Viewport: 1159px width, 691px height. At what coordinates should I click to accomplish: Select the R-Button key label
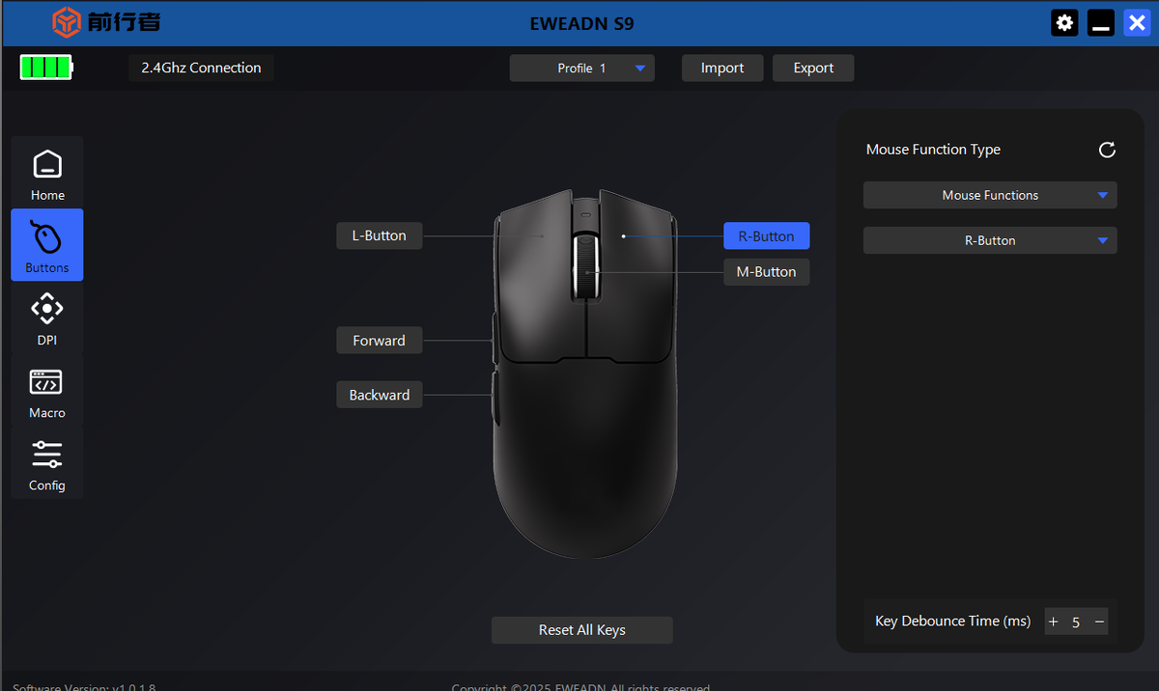coord(767,236)
